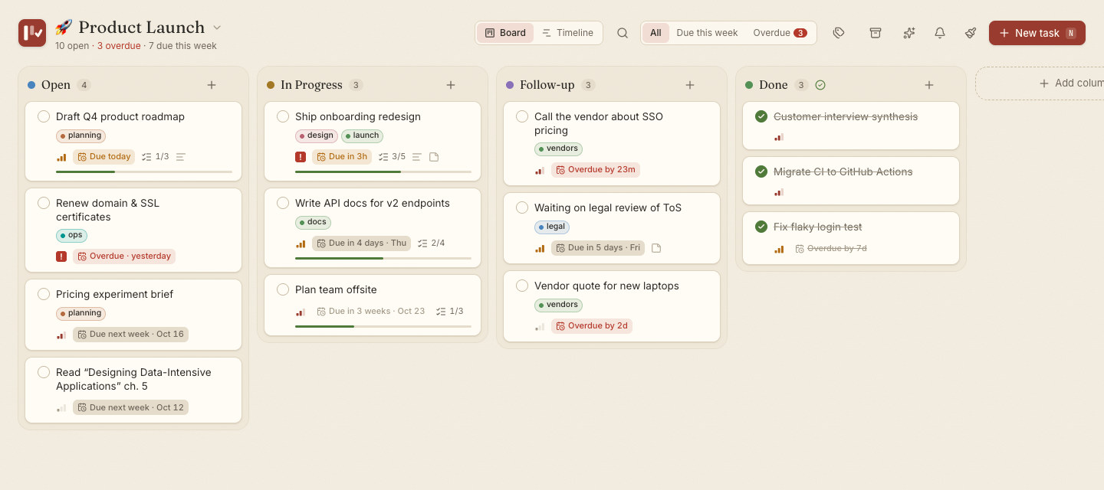Click the Done column checkmark circle icon
This screenshot has height=490, width=1104.
[x=820, y=85]
